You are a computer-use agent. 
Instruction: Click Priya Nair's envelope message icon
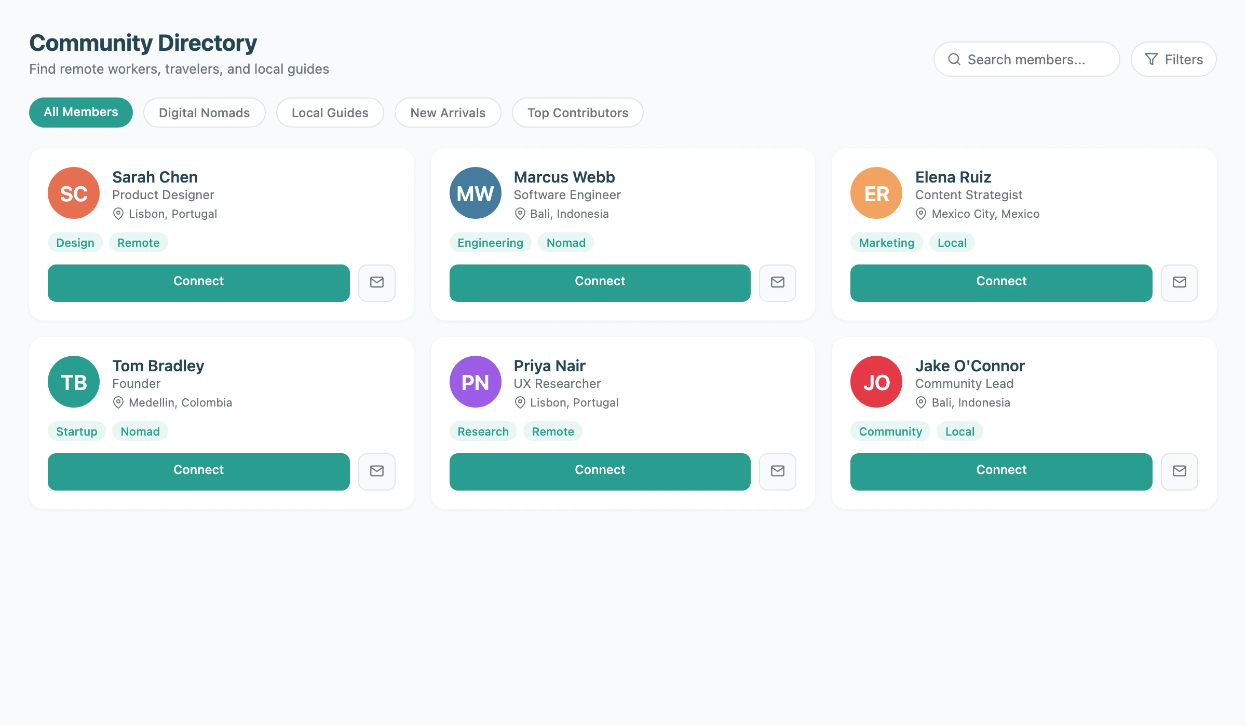(777, 471)
